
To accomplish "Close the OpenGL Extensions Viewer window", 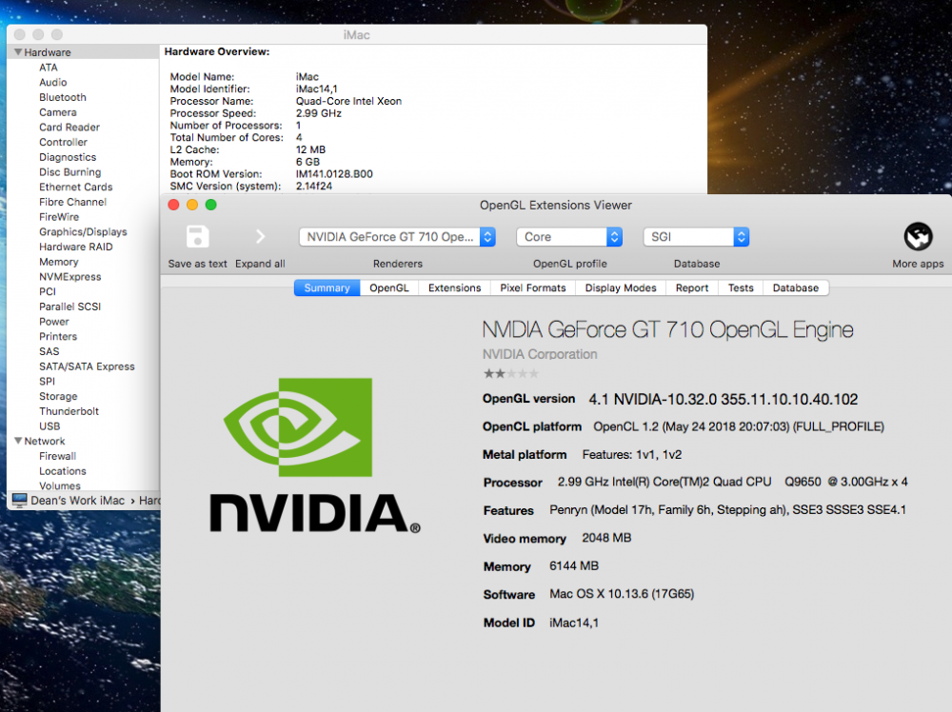I will 173,206.
